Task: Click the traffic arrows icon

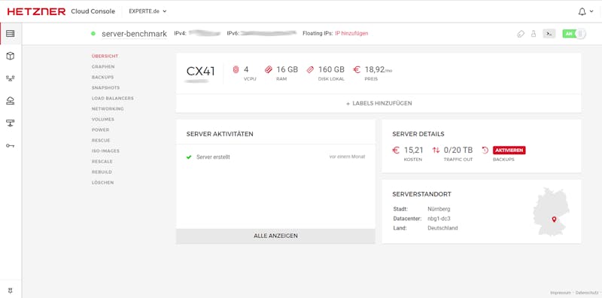Action: (x=436, y=151)
